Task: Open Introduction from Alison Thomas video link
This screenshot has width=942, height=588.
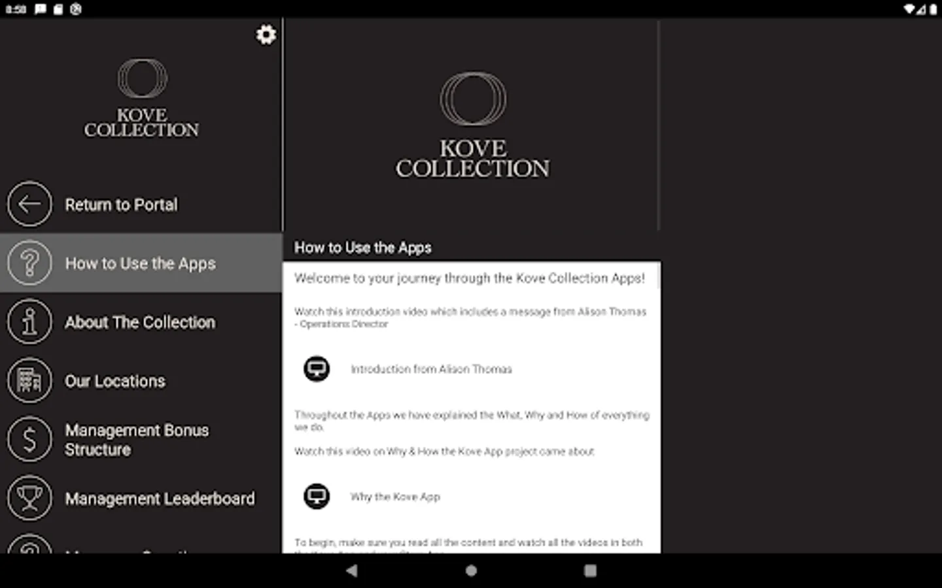Action: (x=431, y=369)
